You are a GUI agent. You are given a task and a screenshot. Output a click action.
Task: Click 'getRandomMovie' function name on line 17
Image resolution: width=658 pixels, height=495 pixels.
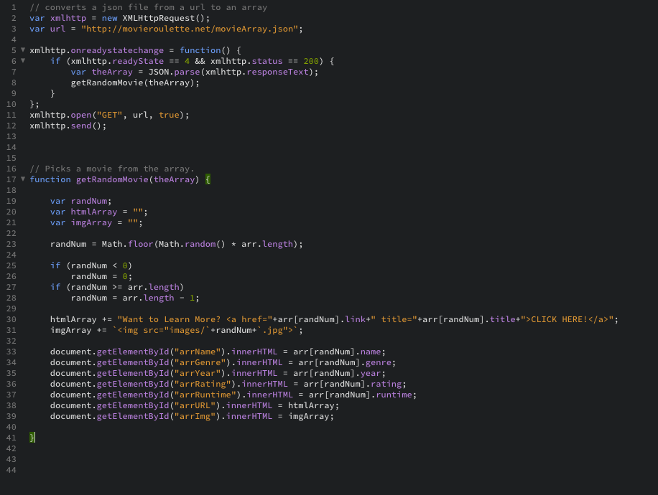point(112,179)
